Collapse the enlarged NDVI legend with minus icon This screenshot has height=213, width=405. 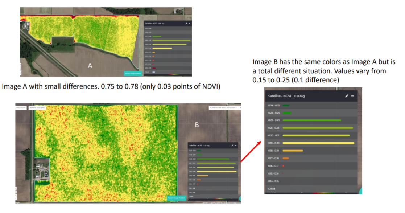352,96
